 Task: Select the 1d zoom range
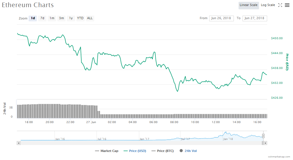pos(33,18)
